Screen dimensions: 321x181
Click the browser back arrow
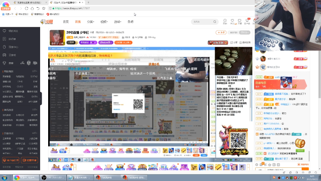[15, 8]
